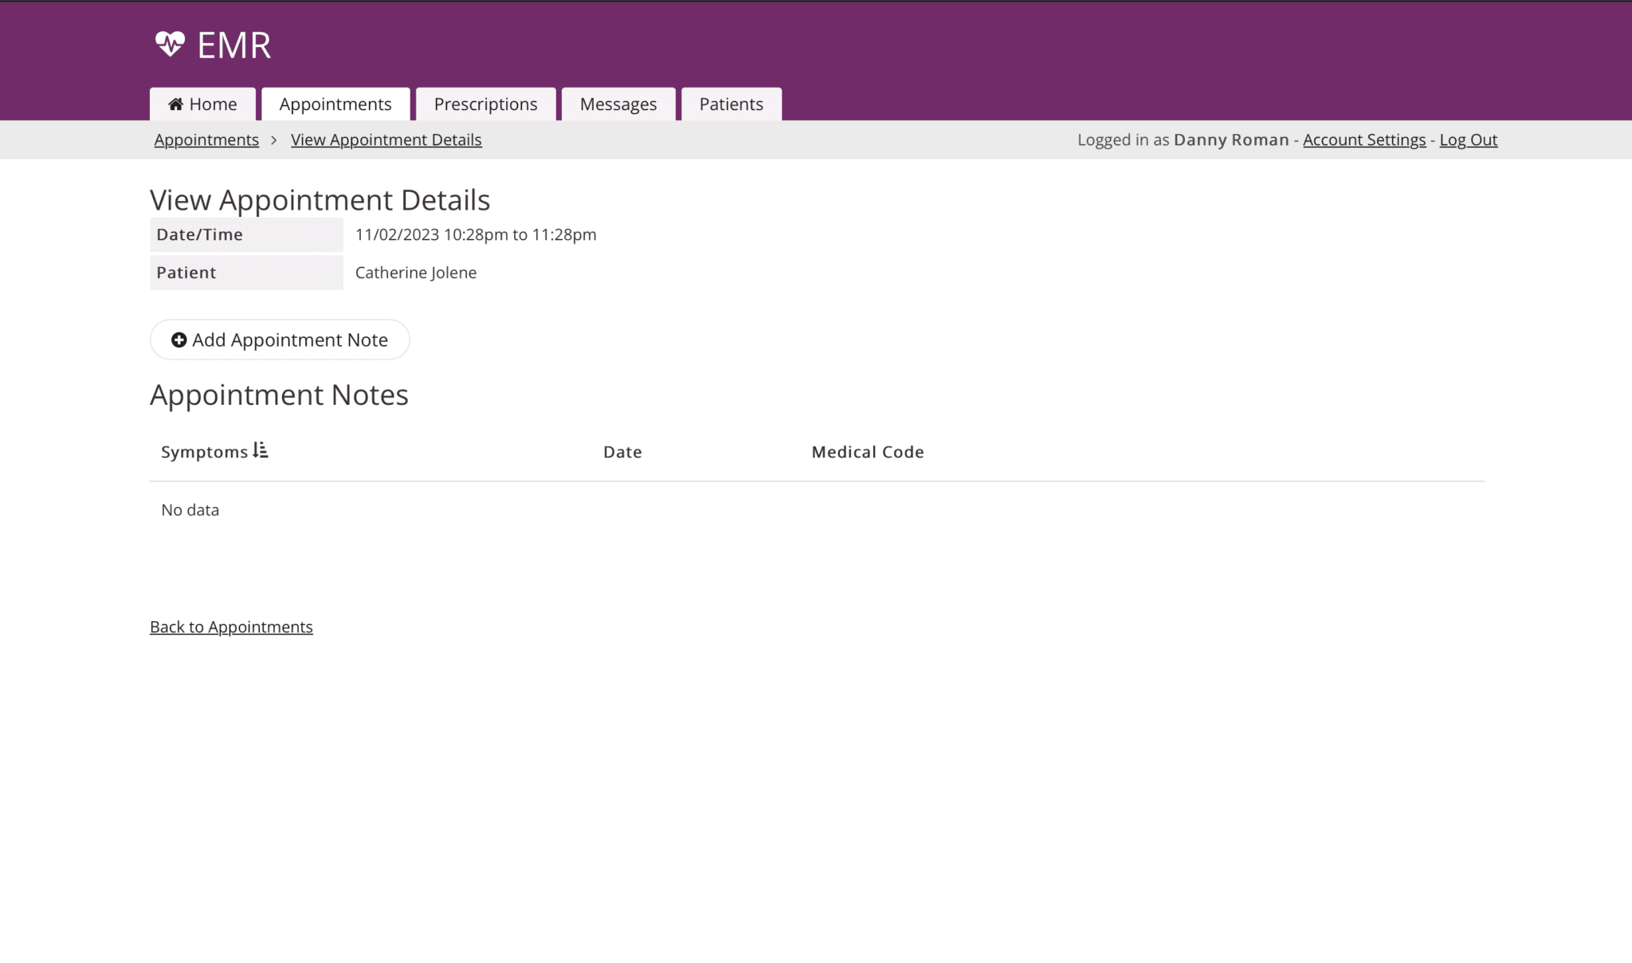The width and height of the screenshot is (1632, 963).
Task: Click the patient name Catherine Jolene
Action: click(415, 272)
